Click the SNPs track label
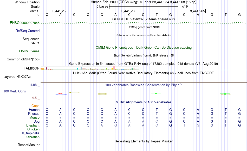247x151 pixels. tap(35, 43)
